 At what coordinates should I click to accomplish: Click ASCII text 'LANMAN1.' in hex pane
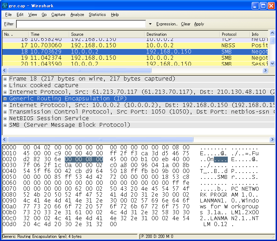pyautogui.click(x=214, y=200)
